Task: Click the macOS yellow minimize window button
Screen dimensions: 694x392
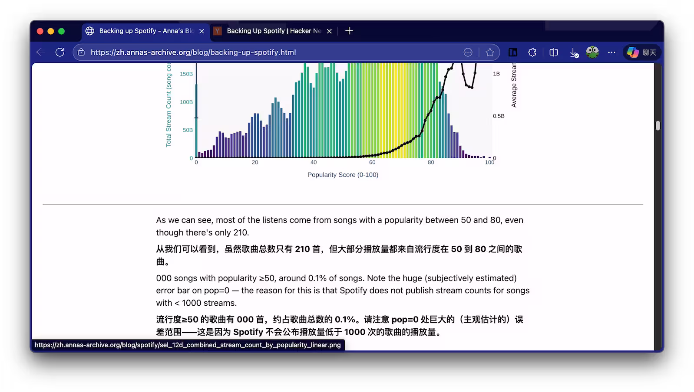Action: 51,31
